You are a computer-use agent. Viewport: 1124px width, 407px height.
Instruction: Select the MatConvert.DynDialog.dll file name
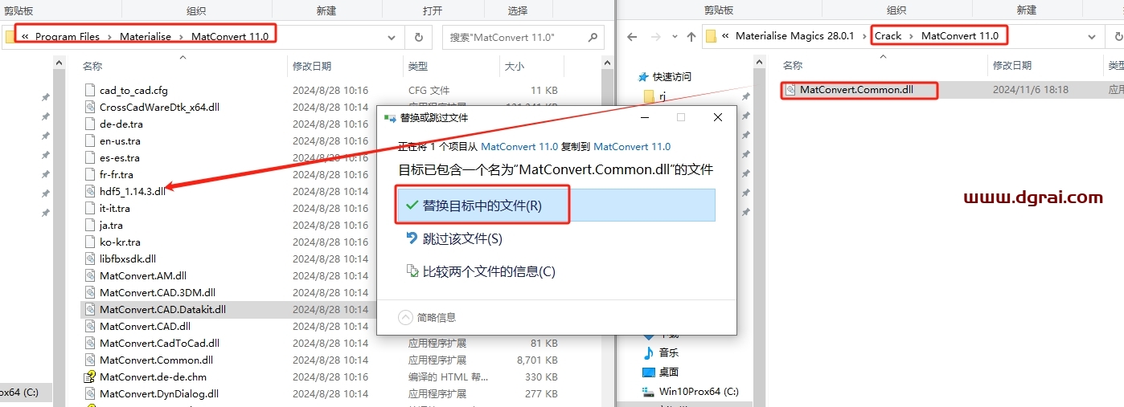pos(159,393)
